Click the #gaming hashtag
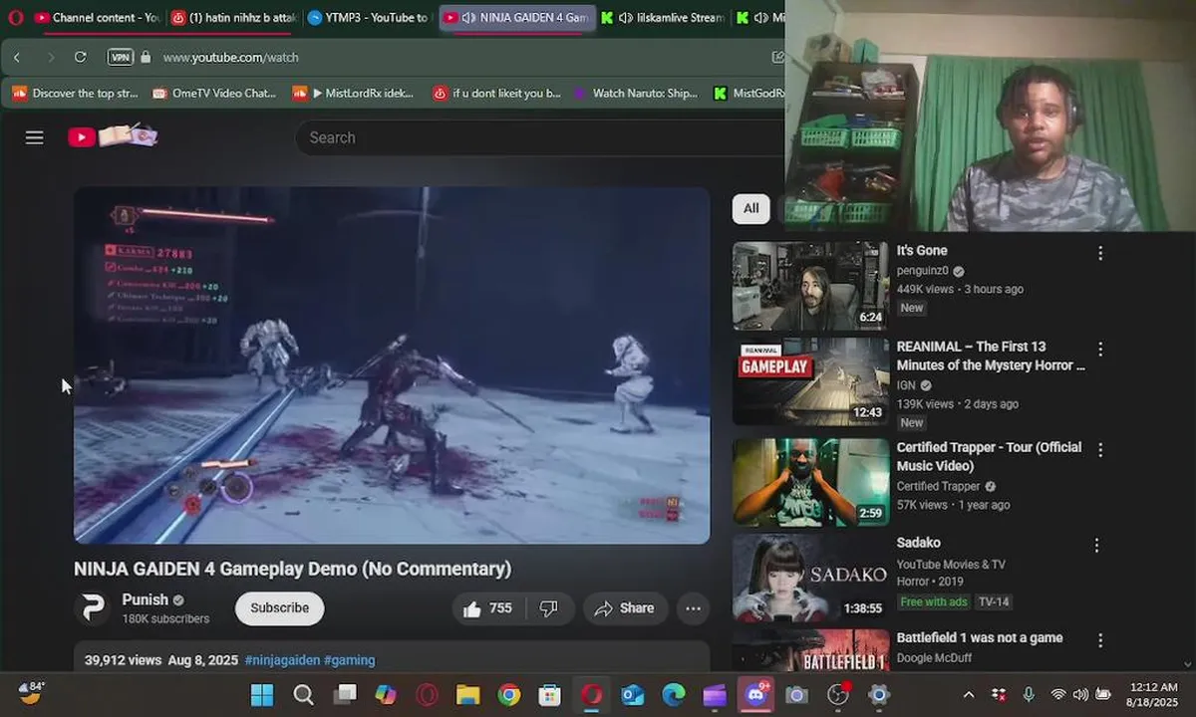The width and height of the screenshot is (1196, 717). point(350,660)
